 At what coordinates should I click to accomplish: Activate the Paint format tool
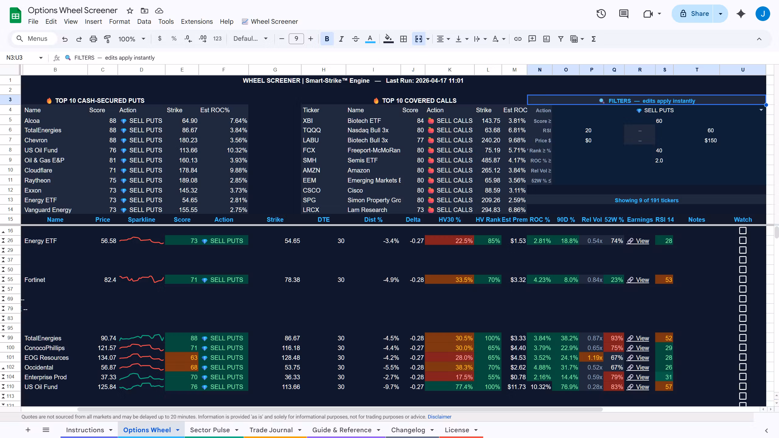(x=107, y=39)
